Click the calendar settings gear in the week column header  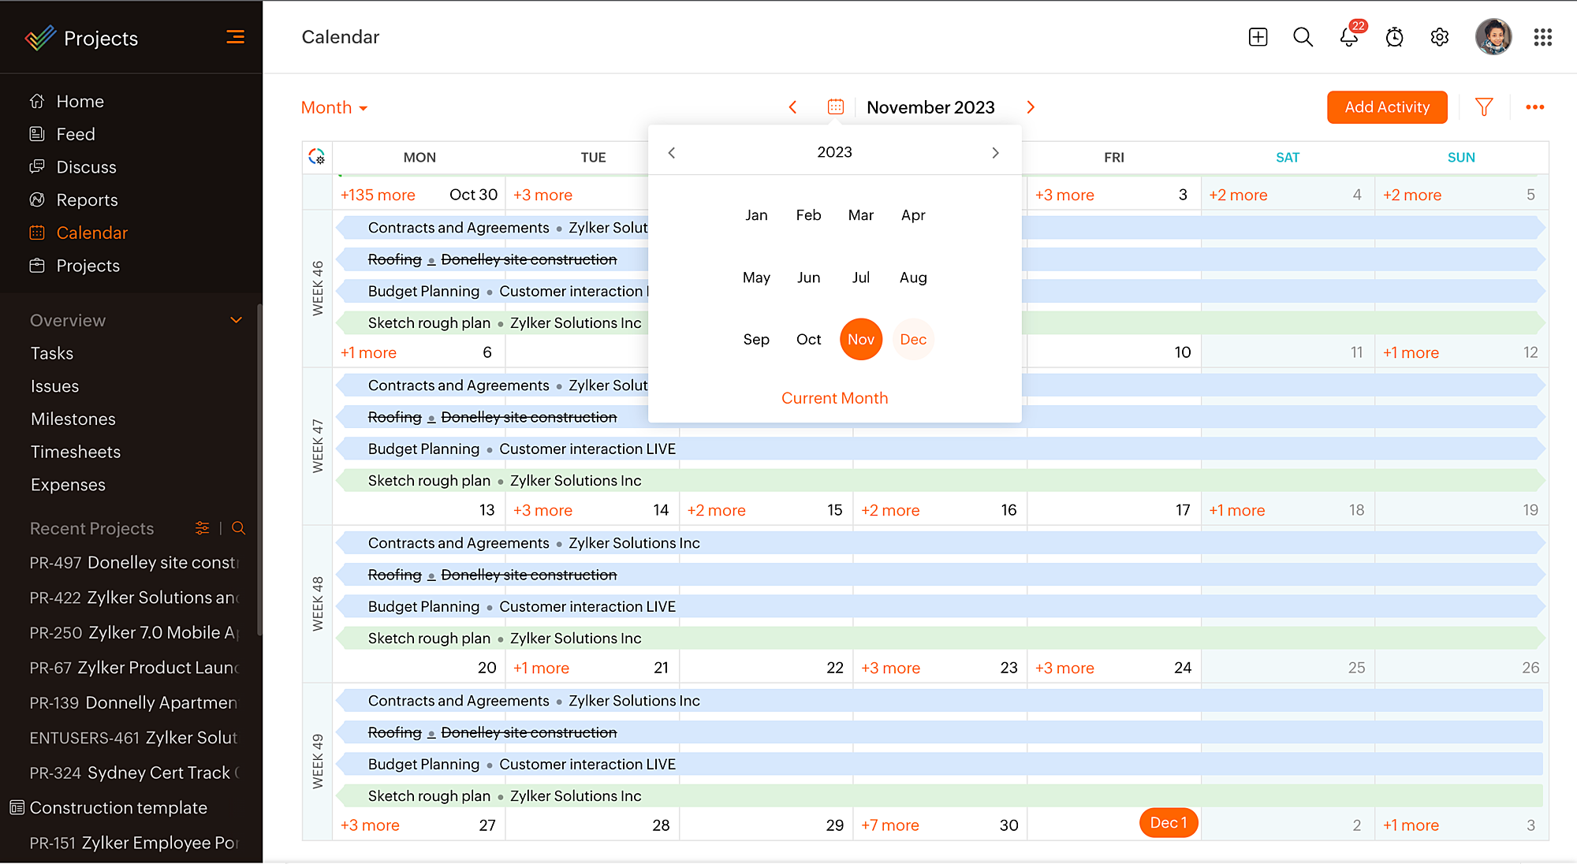[x=317, y=157]
